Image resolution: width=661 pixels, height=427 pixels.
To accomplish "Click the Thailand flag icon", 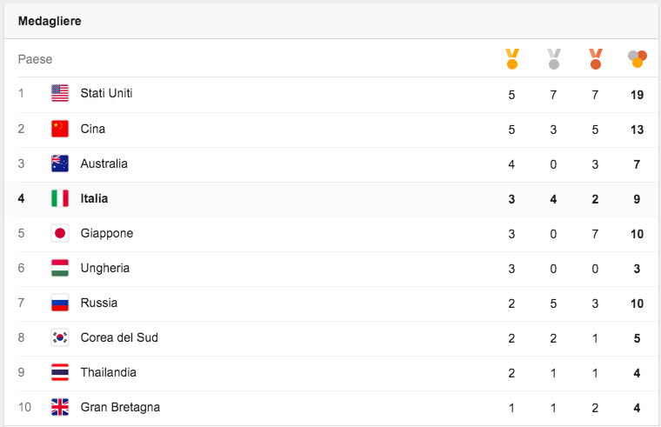I will (60, 372).
